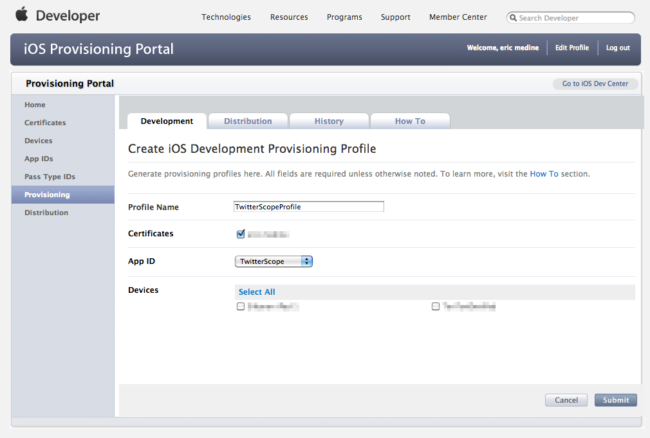
Task: Click the search magnifier icon
Action: pos(513,18)
